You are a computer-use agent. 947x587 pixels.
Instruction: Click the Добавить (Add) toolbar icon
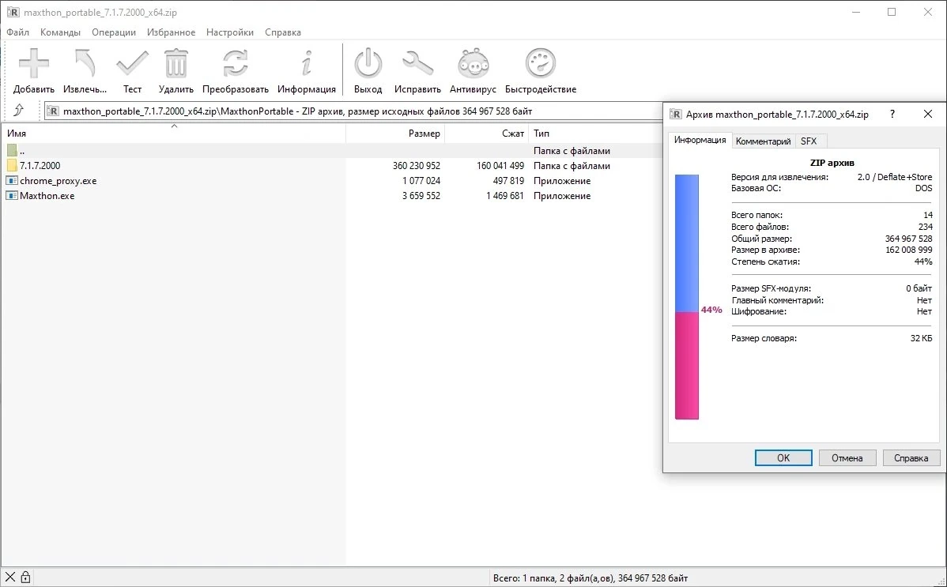point(34,63)
